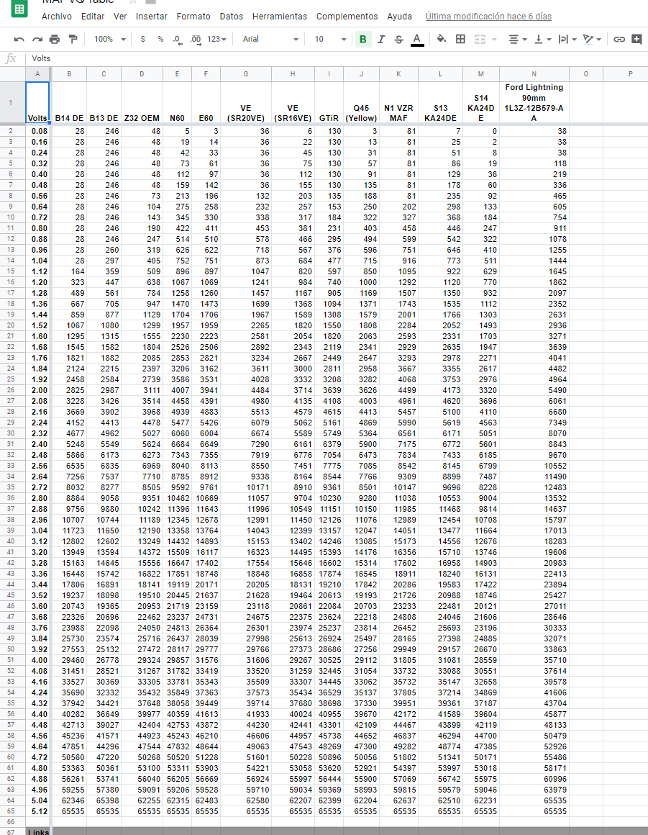Open the 100% zoom dropdown
Viewport: 648px width, 835px height.
point(110,39)
